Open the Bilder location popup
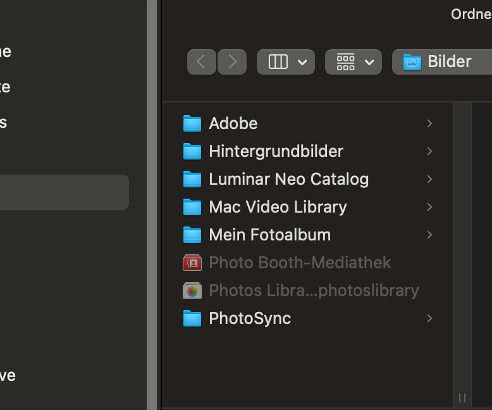The image size is (492, 410). coord(443,62)
